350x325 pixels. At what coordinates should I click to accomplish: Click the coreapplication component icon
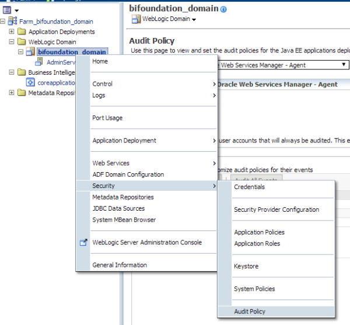(30, 82)
